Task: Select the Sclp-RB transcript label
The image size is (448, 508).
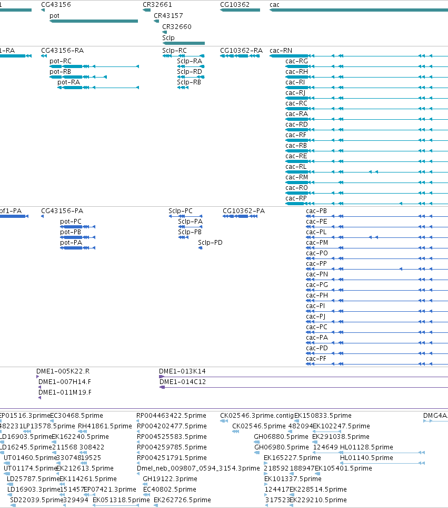Action: click(189, 82)
